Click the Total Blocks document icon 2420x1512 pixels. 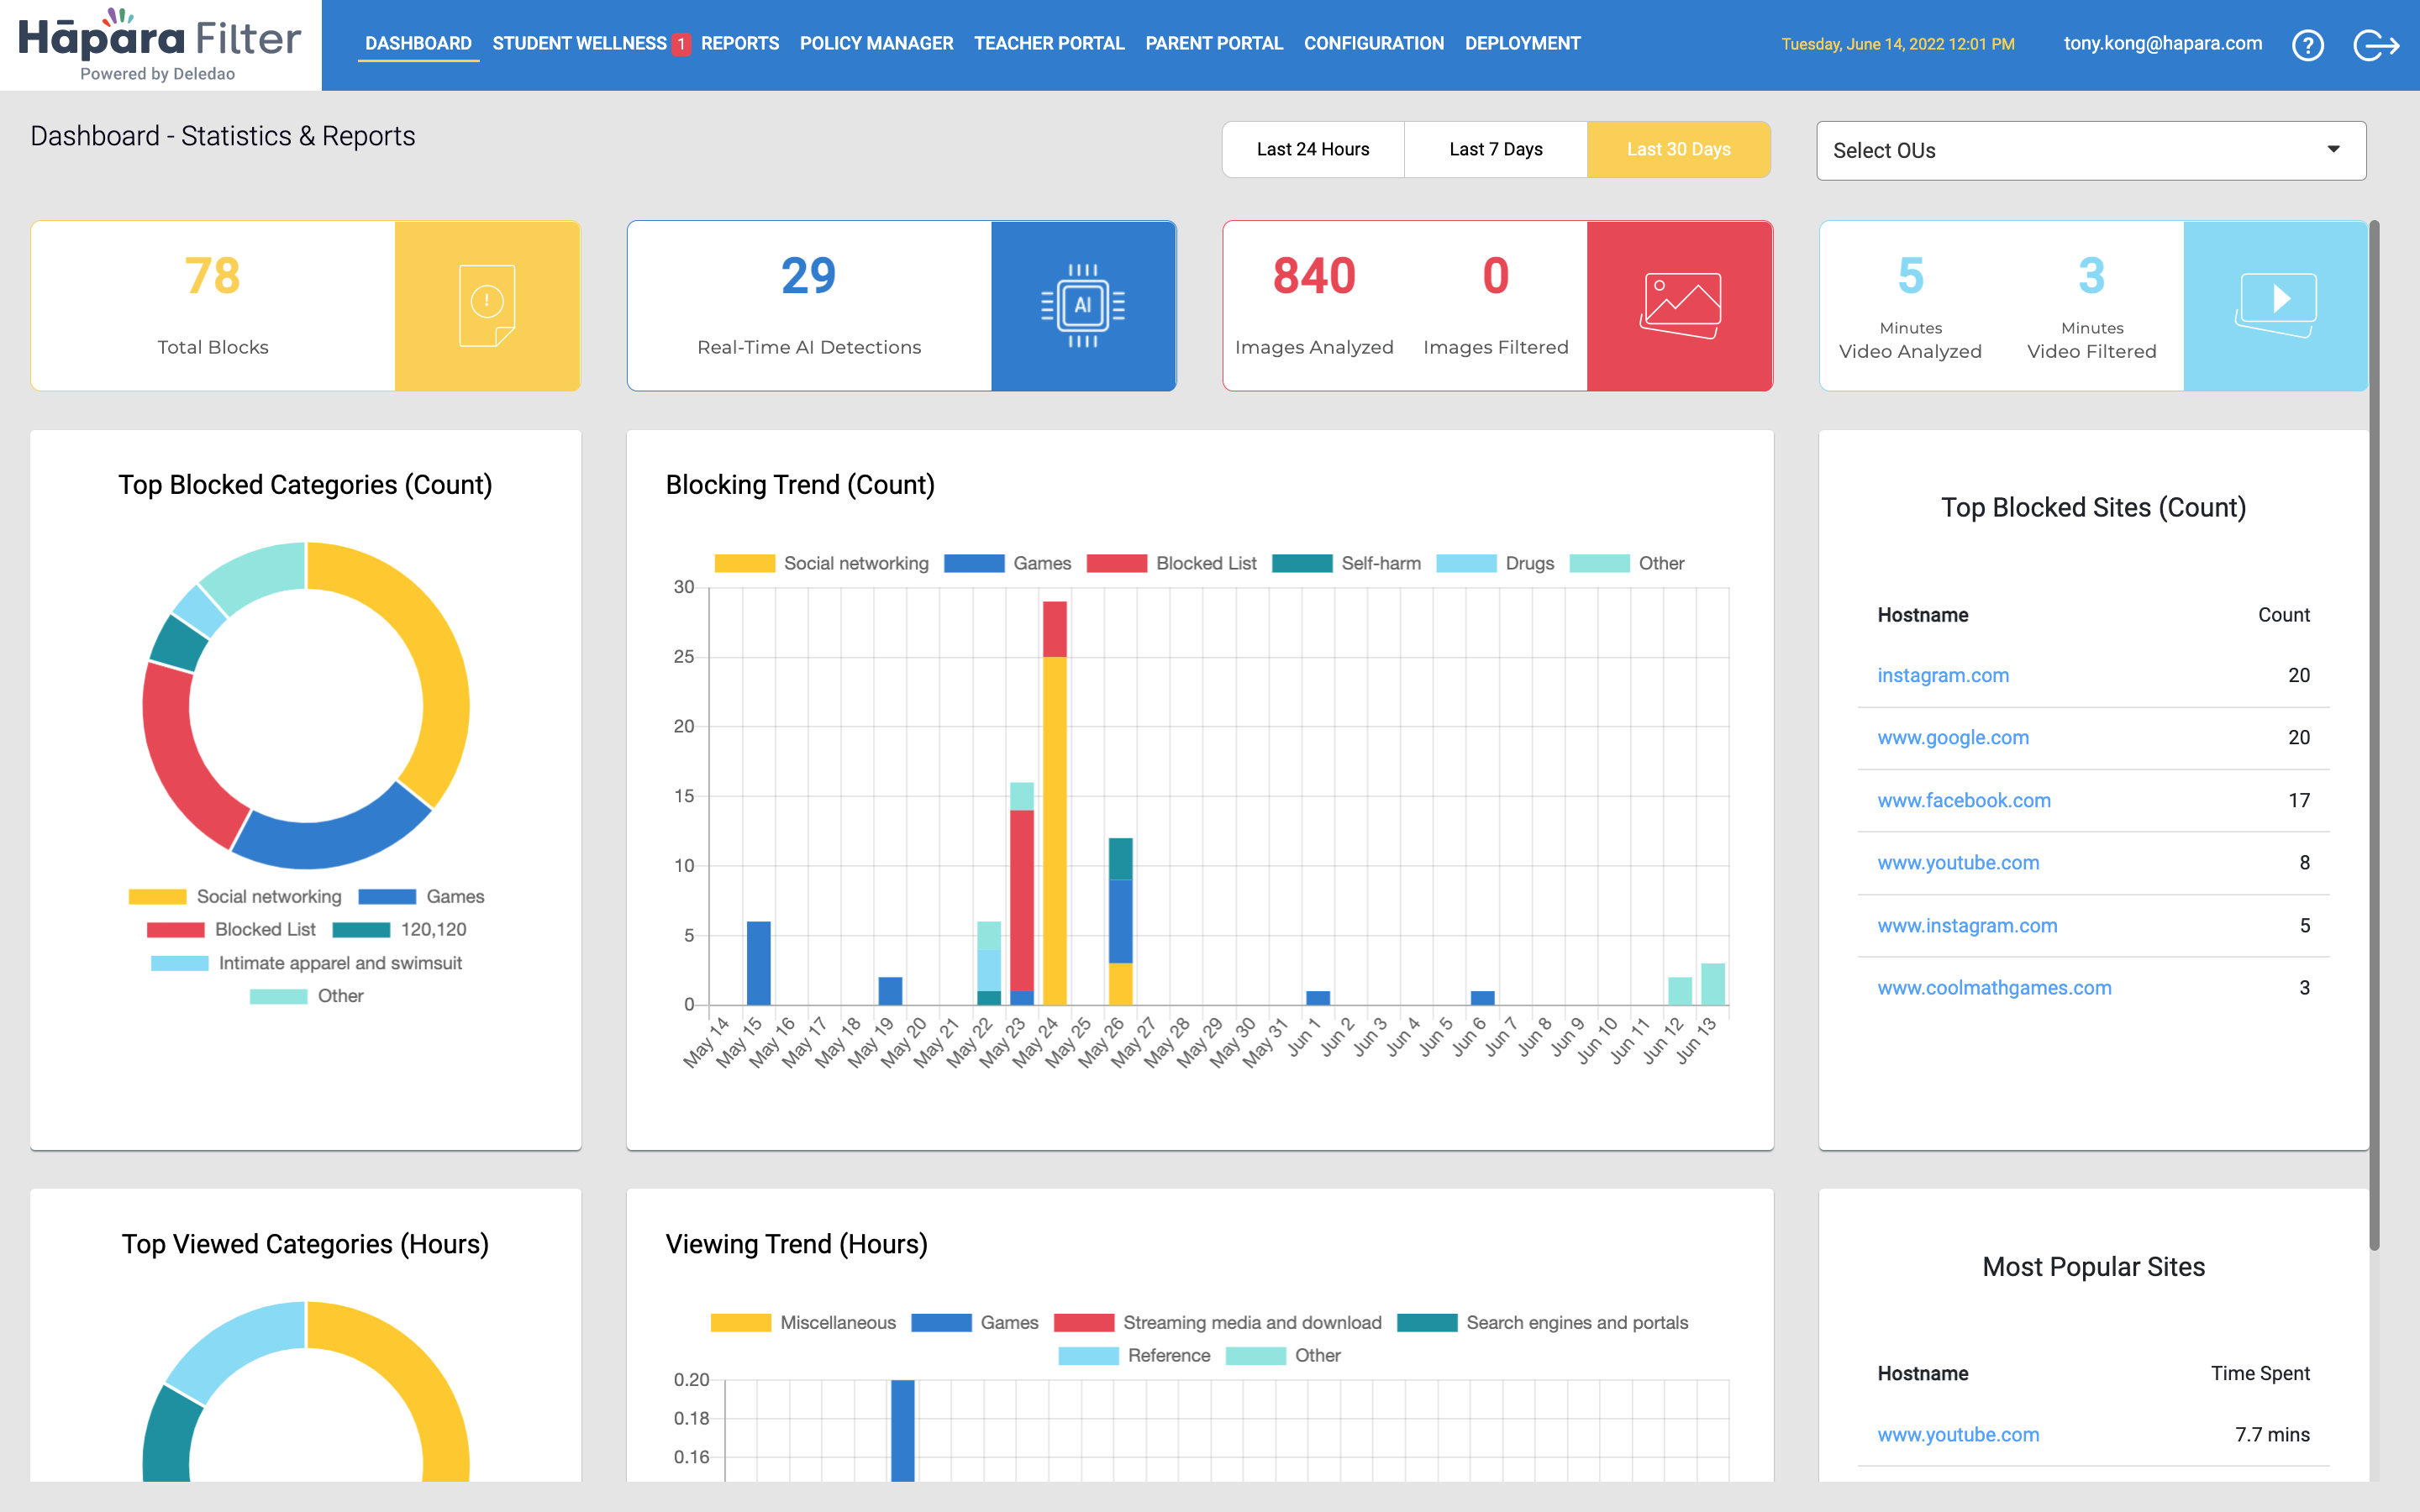click(x=487, y=305)
